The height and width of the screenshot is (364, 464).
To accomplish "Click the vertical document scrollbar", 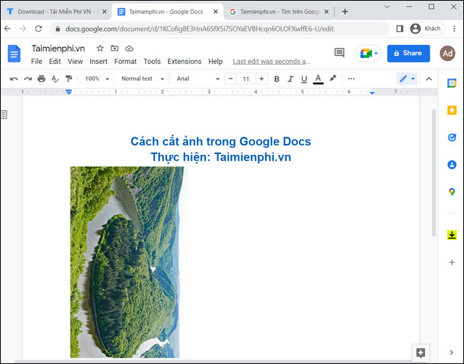I will coord(434,173).
